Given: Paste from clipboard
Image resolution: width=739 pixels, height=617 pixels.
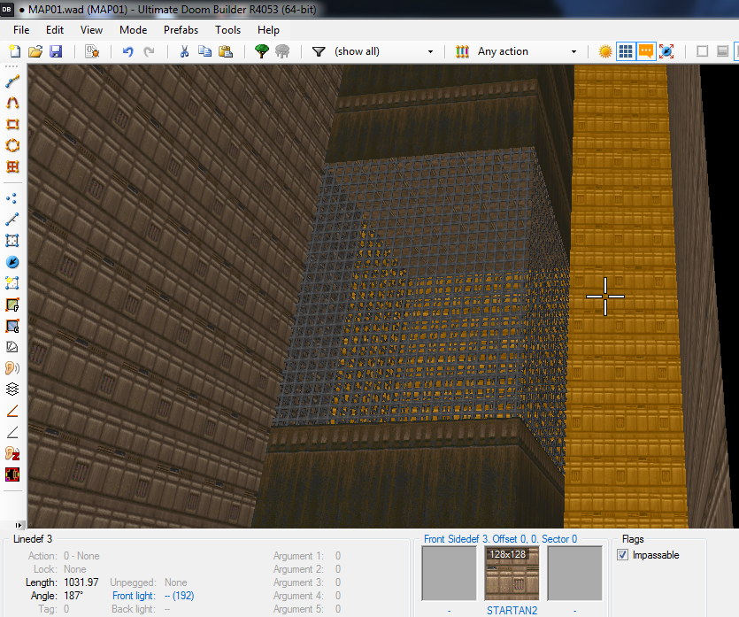Looking at the screenshot, I should coord(226,51).
